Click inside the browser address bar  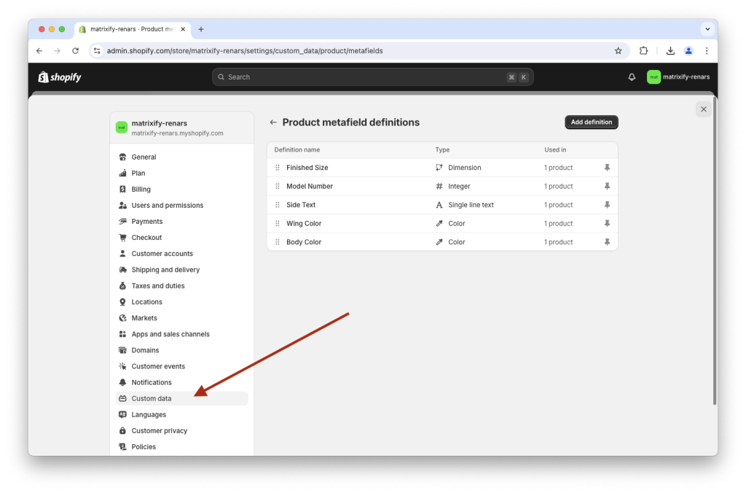291,50
